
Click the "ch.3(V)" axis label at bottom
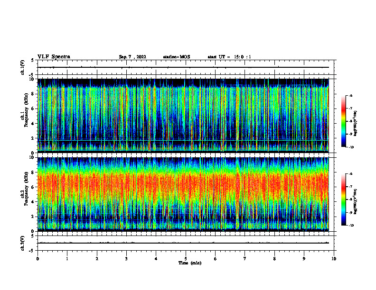(23, 243)
